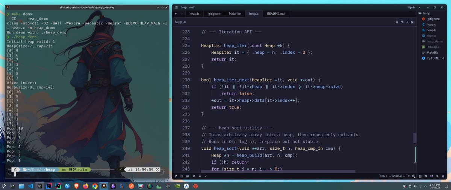The height and width of the screenshot is (190, 451).
Task: Show hidden system tray icons arrow
Action: pyautogui.click(x=425, y=186)
